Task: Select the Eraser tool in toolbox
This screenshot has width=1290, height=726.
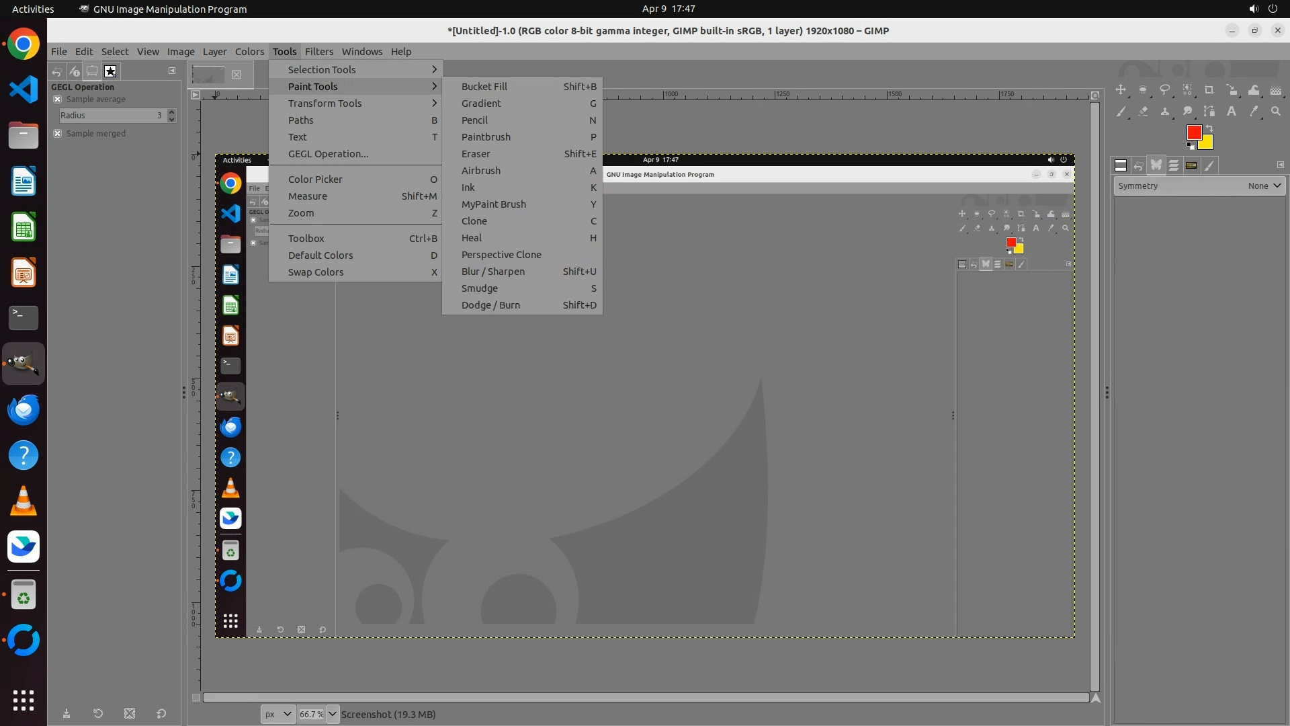Action: click(x=1142, y=112)
